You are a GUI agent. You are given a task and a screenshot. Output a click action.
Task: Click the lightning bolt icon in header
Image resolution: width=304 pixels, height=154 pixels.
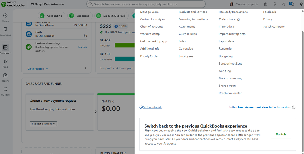tap(275, 4)
